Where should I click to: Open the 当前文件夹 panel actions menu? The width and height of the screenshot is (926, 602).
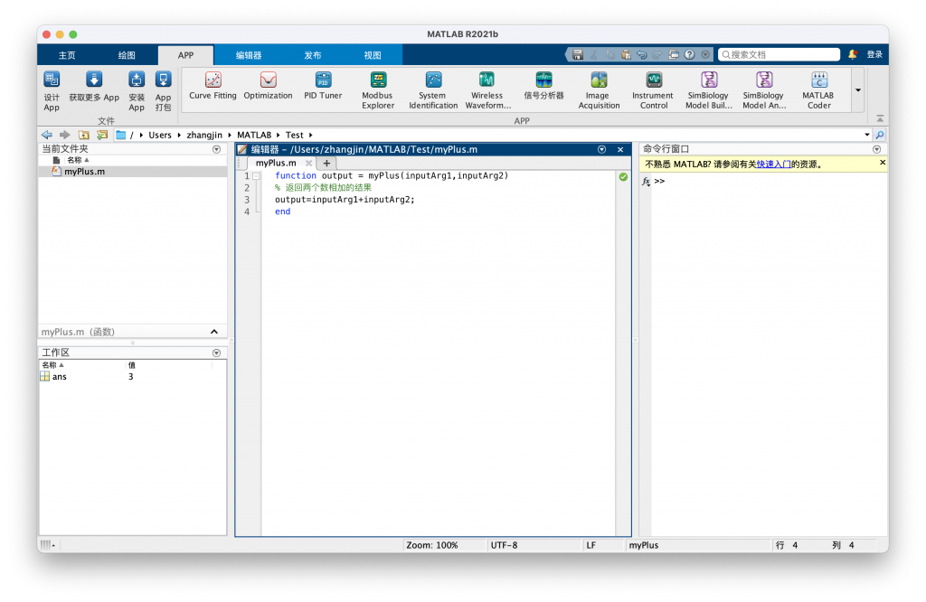(x=217, y=149)
